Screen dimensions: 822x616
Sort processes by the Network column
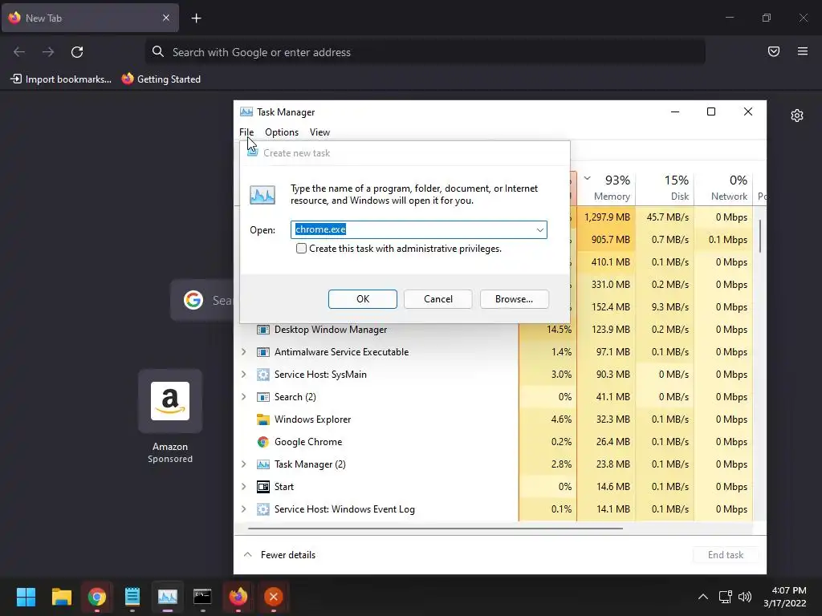click(x=724, y=188)
